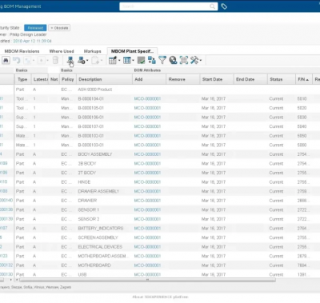The image size is (320, 303).
Task: Select the MOTHERBOARD ASSEM.. description cell
Action: tap(103, 256)
